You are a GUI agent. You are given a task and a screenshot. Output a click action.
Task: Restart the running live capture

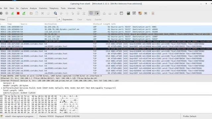pyautogui.click(x=24, y=13)
